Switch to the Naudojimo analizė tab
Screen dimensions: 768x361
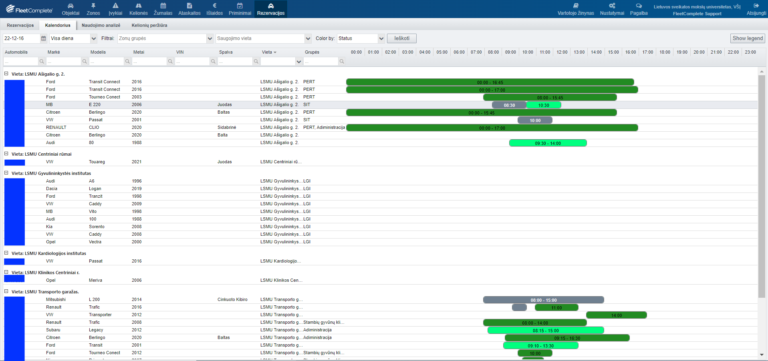pos(101,25)
